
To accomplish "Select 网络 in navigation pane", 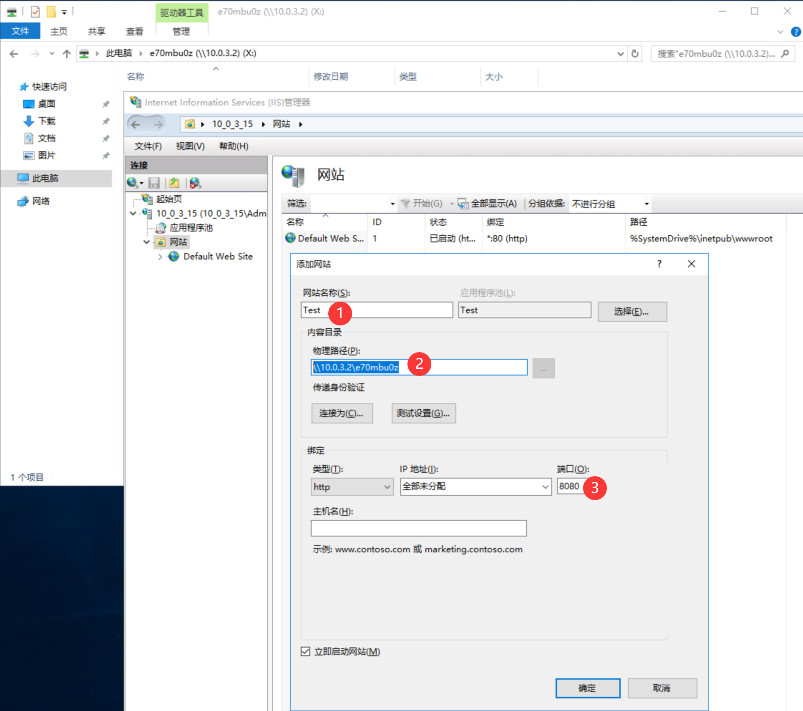I will [x=41, y=201].
